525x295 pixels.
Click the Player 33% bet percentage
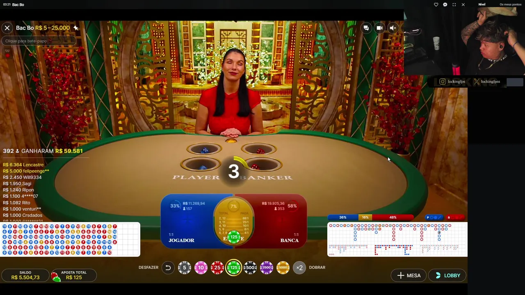(x=175, y=206)
